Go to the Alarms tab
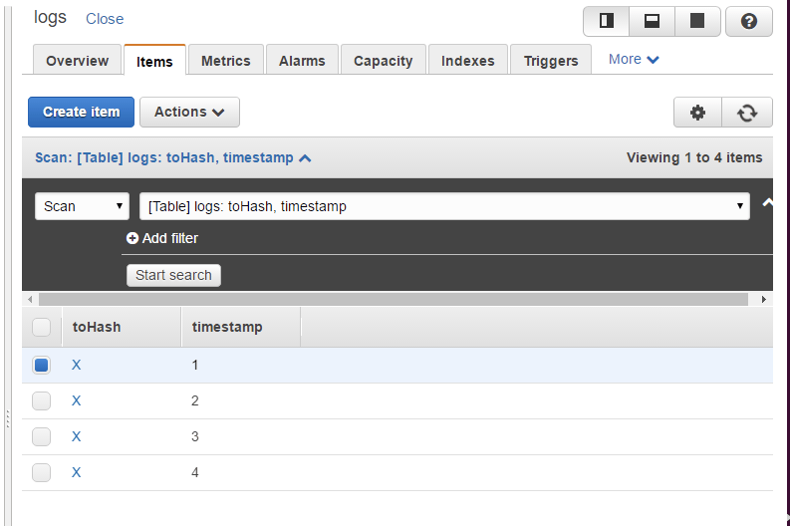Screen dimensions: 790x526 click(302, 61)
